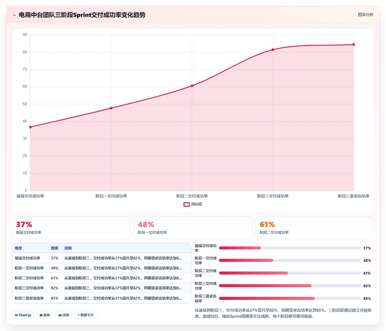Click the 阶段三需求冻结率 x-axis label
386x331 pixels.
click(353, 196)
